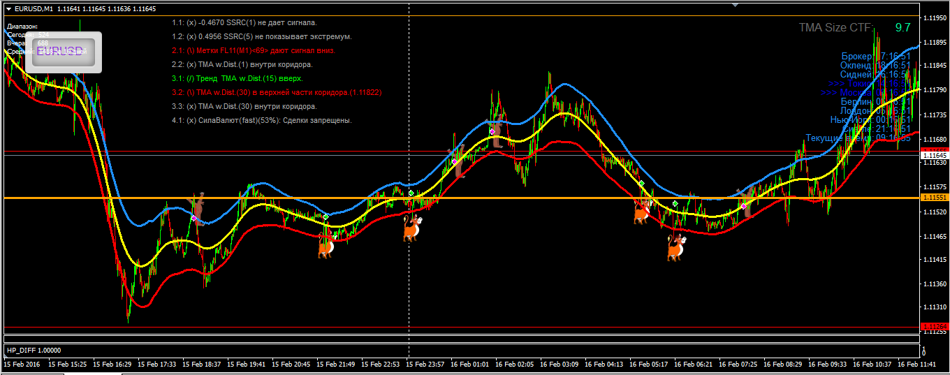Click the 16 Feb 11:41 time axis label
This screenshot has width=950, height=375.
917,365
